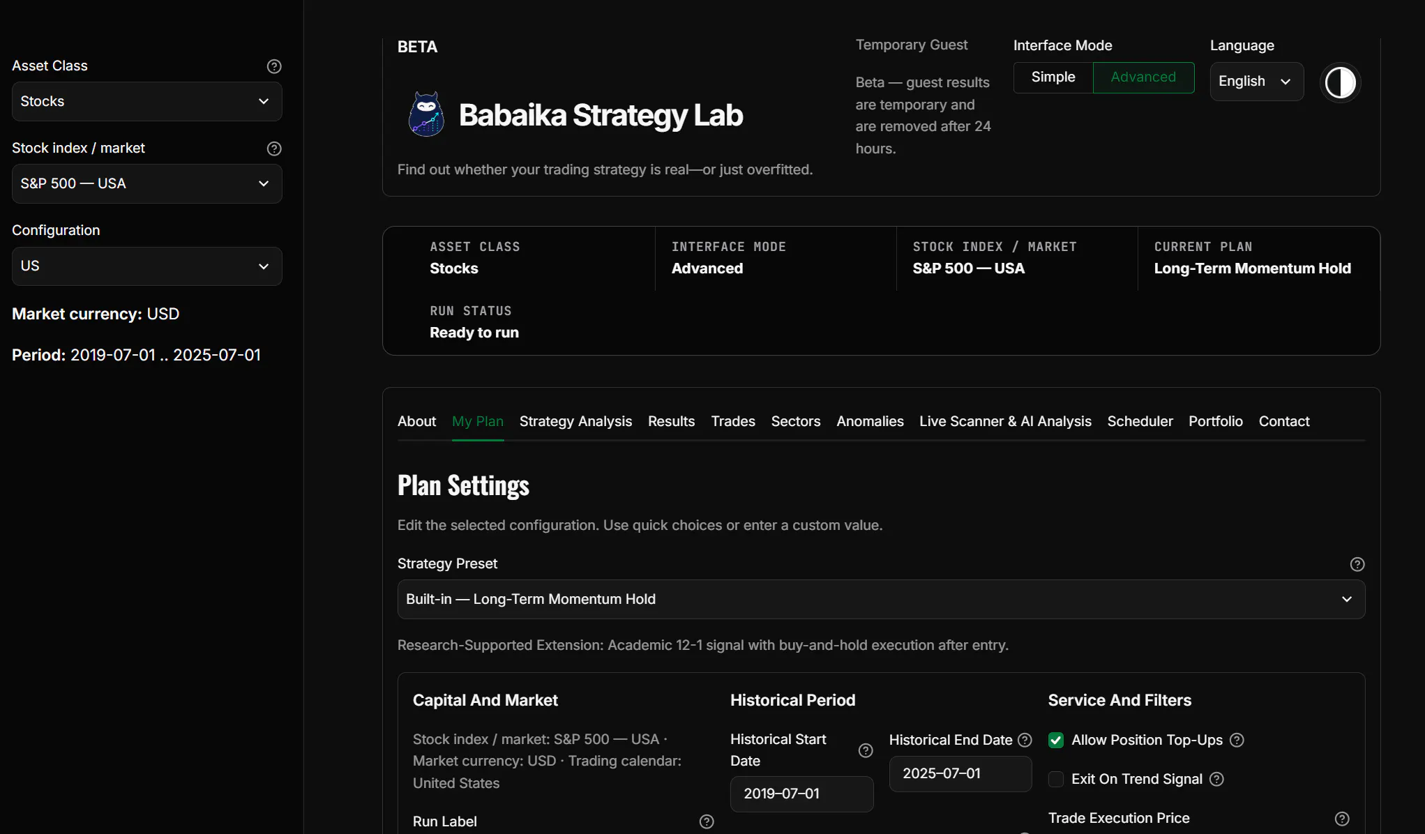Viewport: 1425px width, 834px height.
Task: Click the Babaika Strategy Lab title
Action: coord(601,115)
